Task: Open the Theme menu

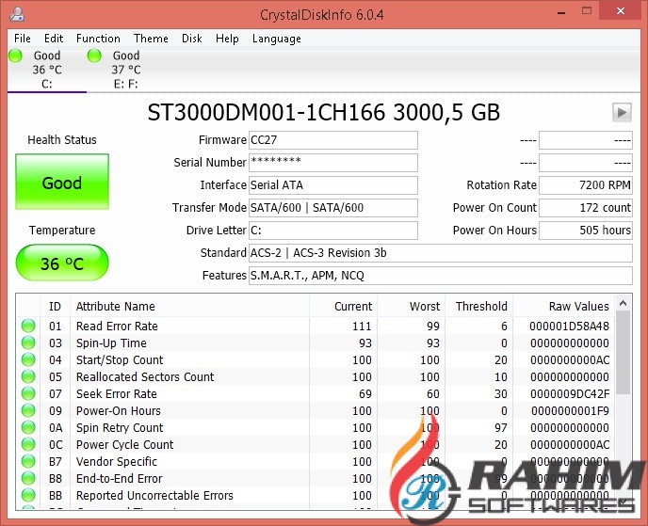Action: click(x=151, y=39)
